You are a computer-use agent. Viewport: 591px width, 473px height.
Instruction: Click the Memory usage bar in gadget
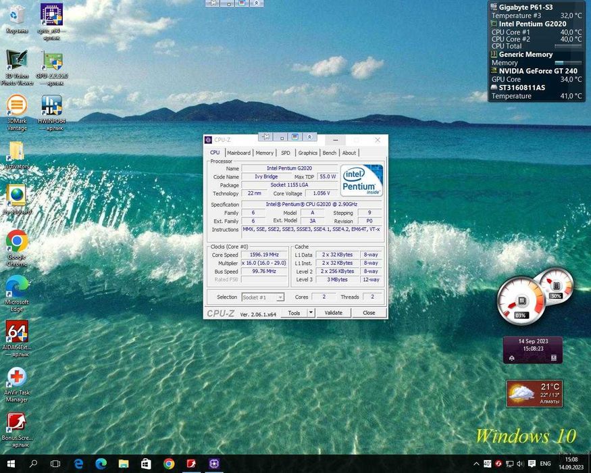(x=568, y=63)
